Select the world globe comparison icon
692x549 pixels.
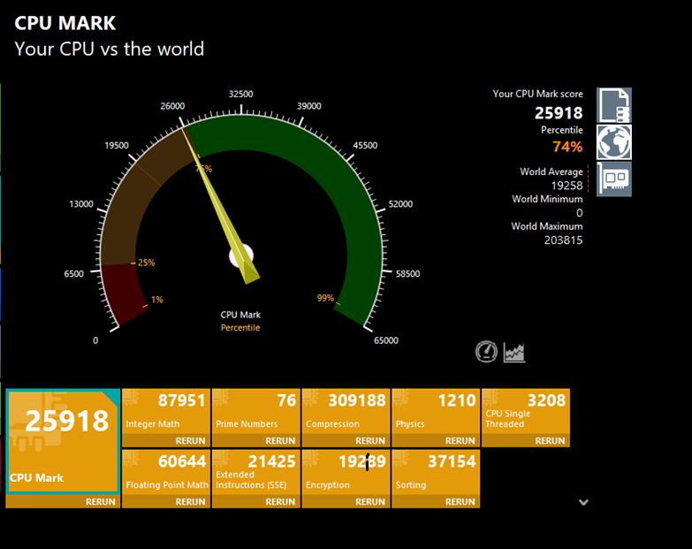click(614, 142)
